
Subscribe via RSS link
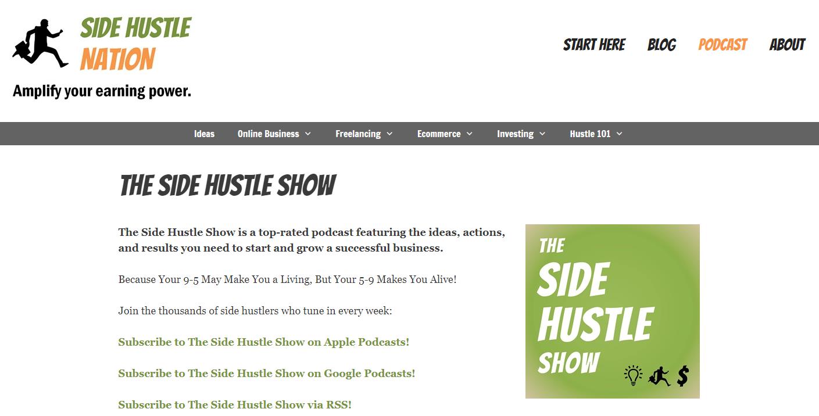pyautogui.click(x=234, y=404)
